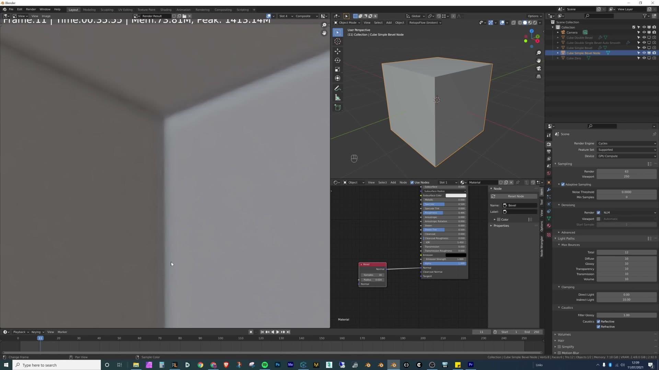
Task: Click the Render samples field showing 63
Action: [x=627, y=172]
